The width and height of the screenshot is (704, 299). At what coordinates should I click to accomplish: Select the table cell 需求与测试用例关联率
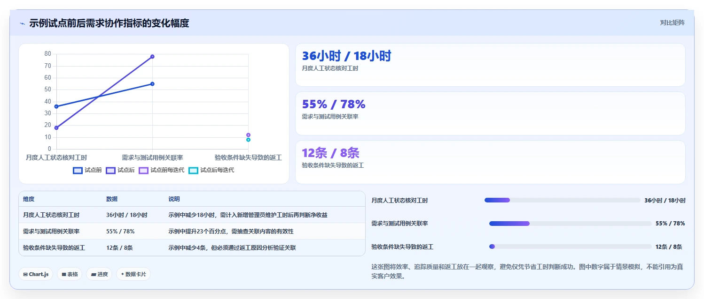click(51, 232)
